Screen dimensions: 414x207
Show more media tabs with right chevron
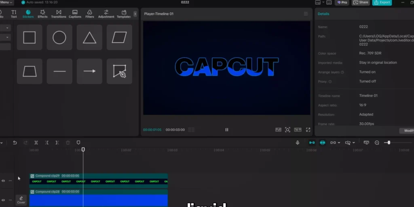coord(135,14)
